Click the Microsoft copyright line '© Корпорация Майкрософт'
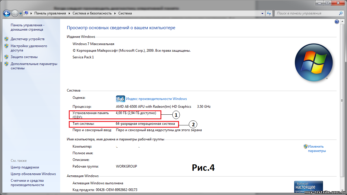This screenshot has width=347, height=195. tap(132, 51)
